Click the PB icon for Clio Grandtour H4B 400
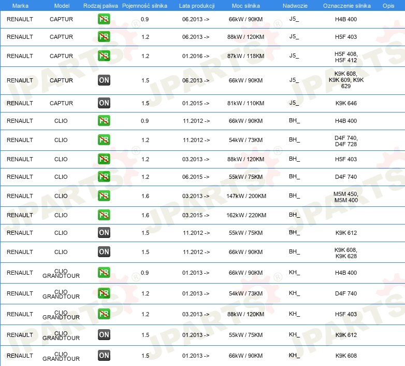Screen dimensions: 405x366 (104, 273)
